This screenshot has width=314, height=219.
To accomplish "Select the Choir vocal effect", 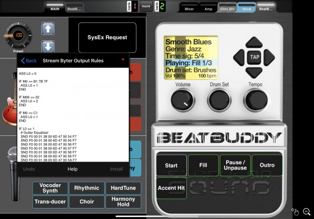I will 87,202.
